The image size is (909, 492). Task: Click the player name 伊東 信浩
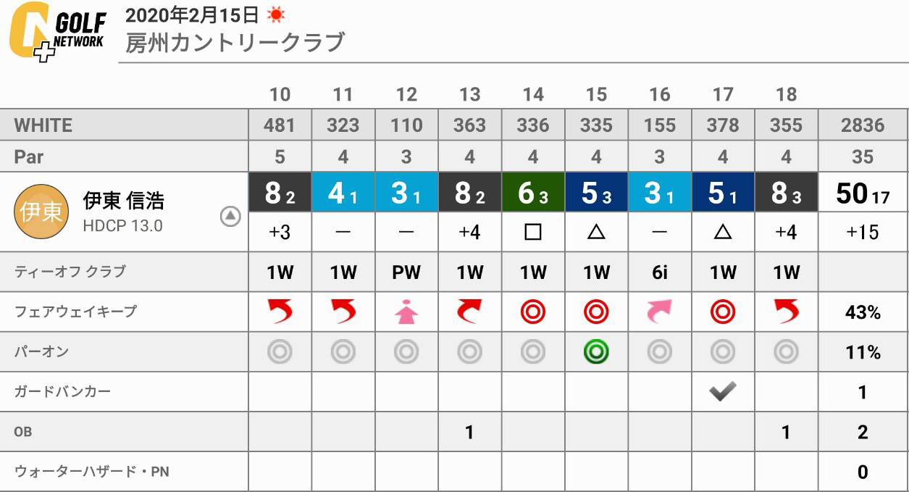(x=124, y=201)
